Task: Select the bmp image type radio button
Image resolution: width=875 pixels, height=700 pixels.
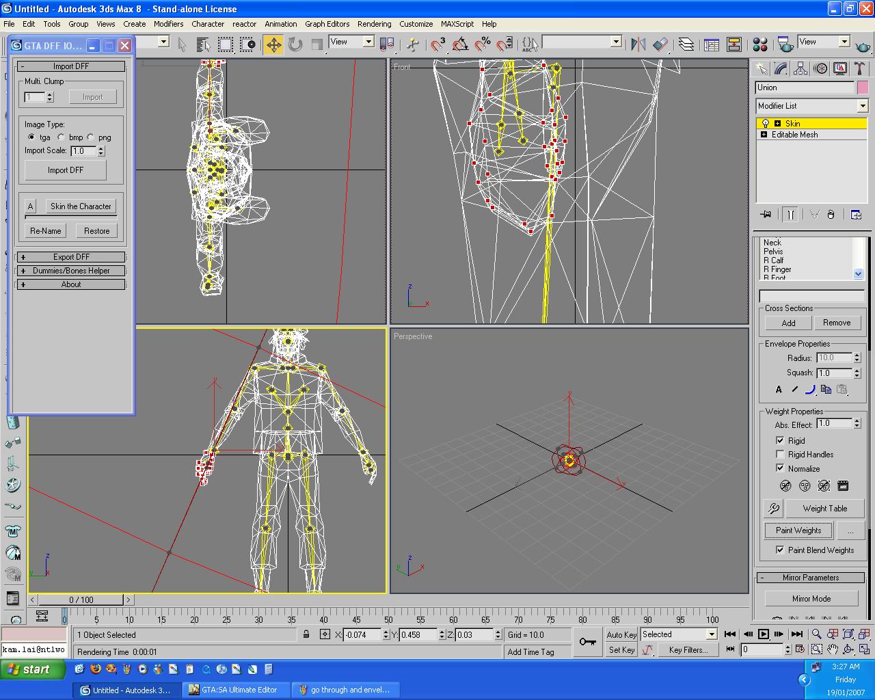Action: (x=62, y=137)
